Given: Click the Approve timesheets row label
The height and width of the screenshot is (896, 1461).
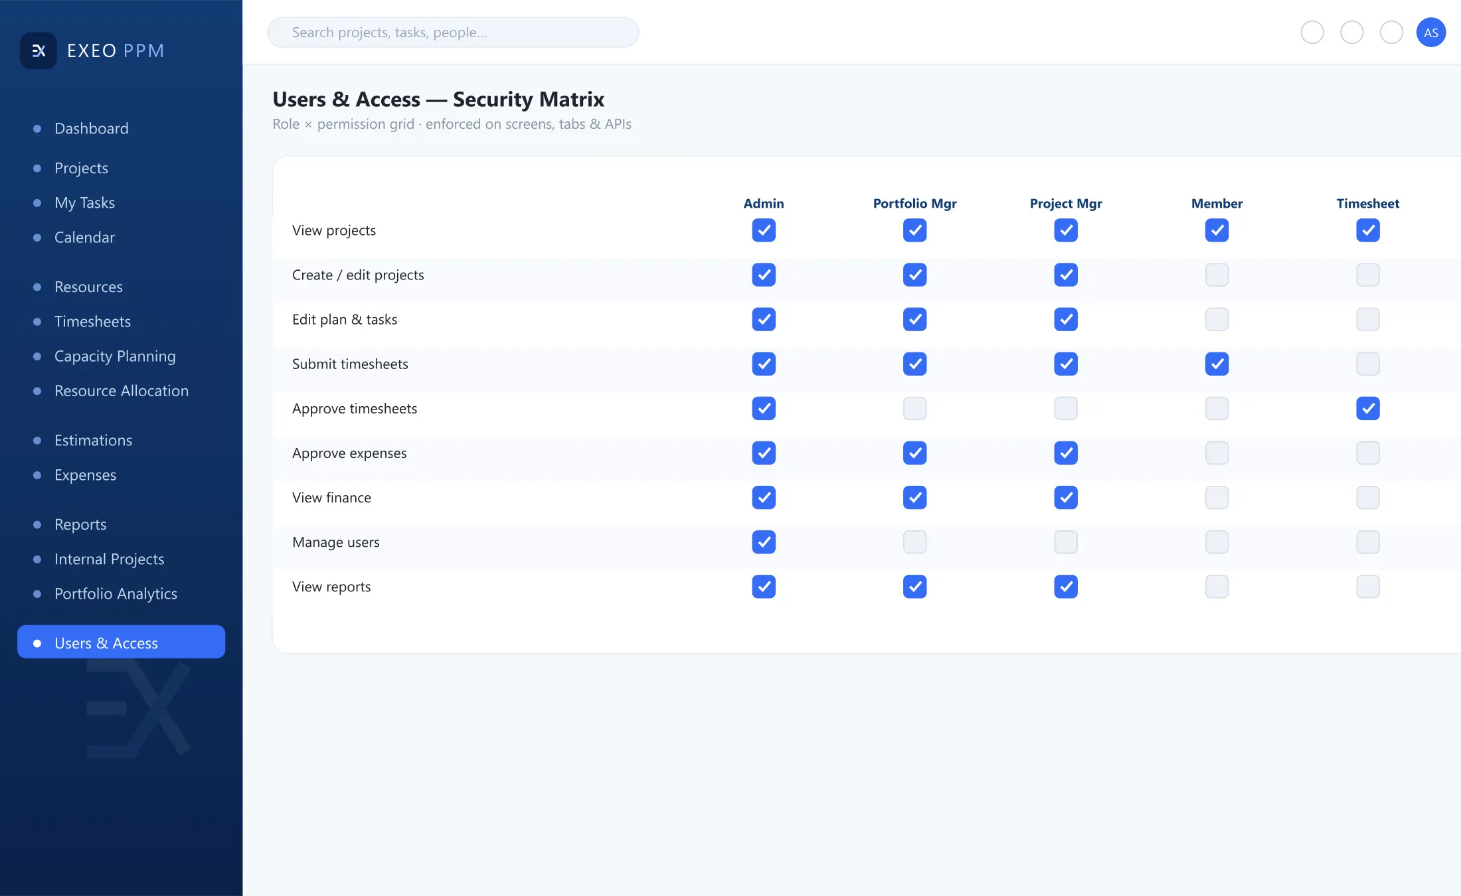Looking at the screenshot, I should coord(355,408).
